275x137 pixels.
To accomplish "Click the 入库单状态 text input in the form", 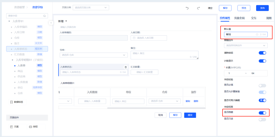I will [94, 72].
